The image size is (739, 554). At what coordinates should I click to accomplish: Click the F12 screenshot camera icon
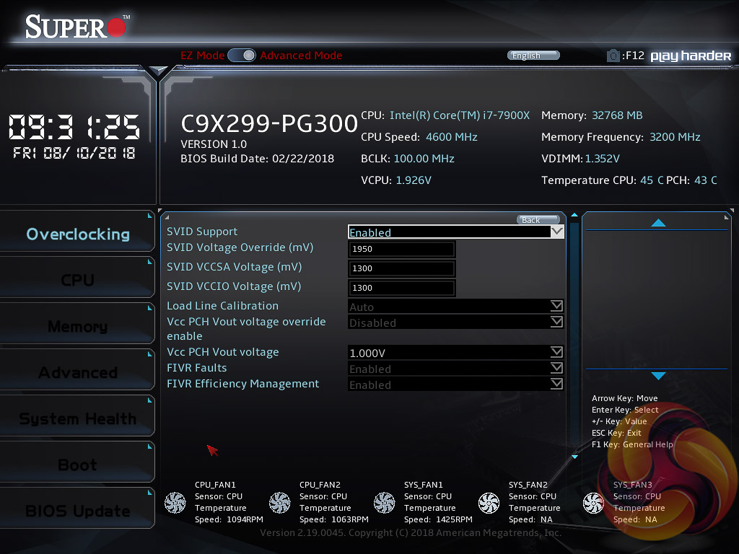click(613, 56)
